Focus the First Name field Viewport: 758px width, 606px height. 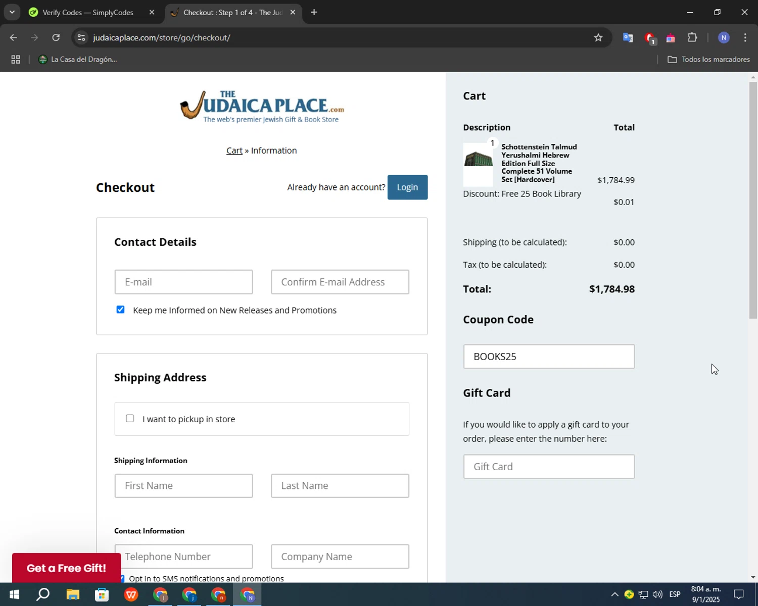pyautogui.click(x=183, y=486)
